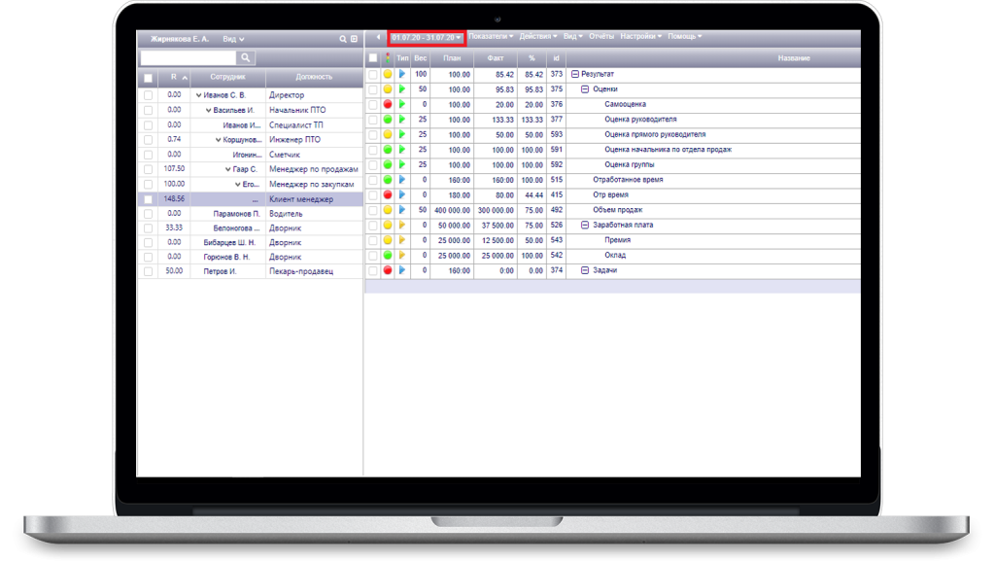Tick the select-all checkbox in the indicators table header

(x=373, y=57)
